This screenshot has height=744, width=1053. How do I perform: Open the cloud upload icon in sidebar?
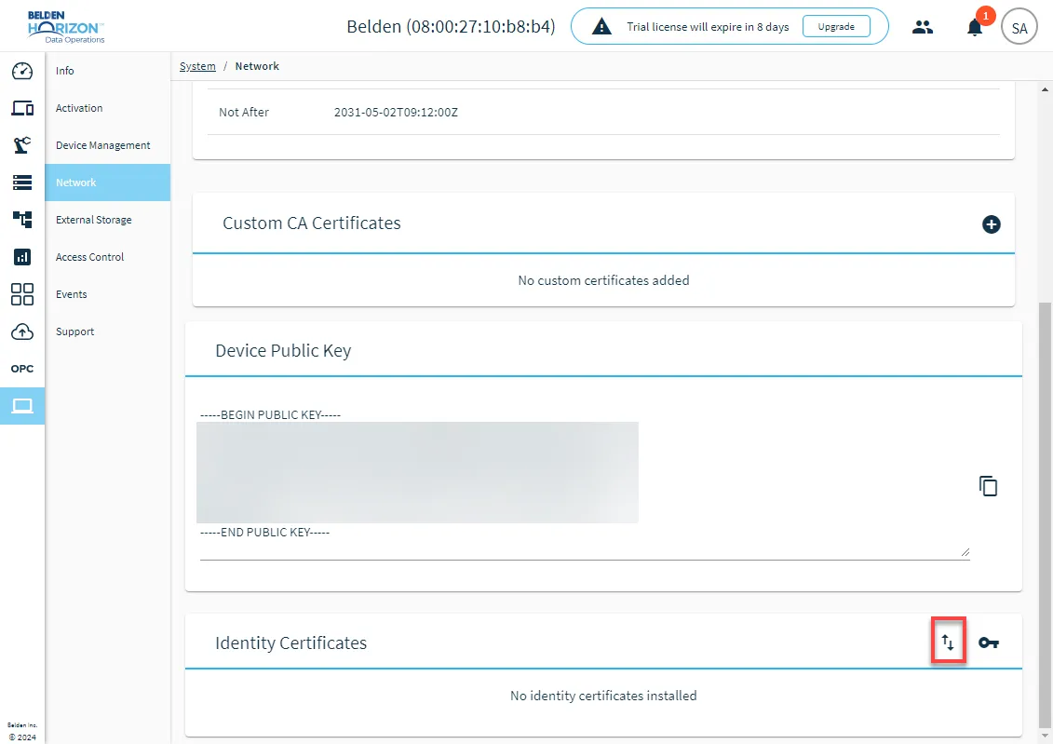22,331
